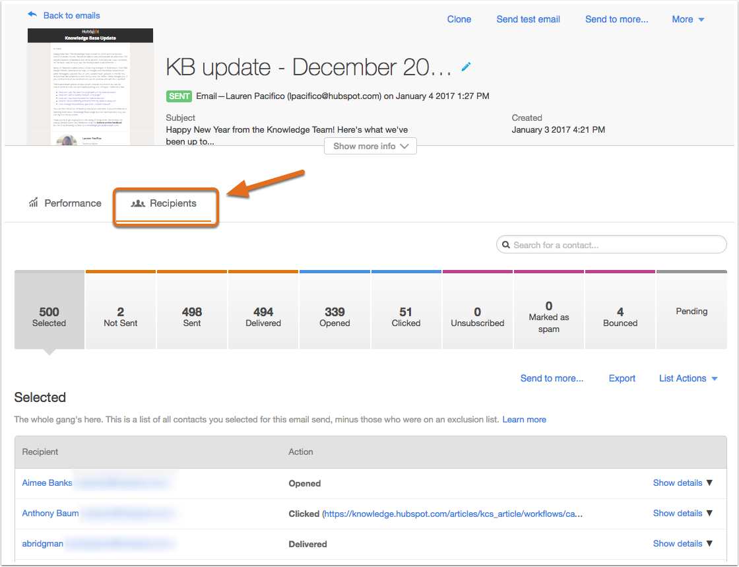
Task: Click the Search for a contact field
Action: coord(611,245)
